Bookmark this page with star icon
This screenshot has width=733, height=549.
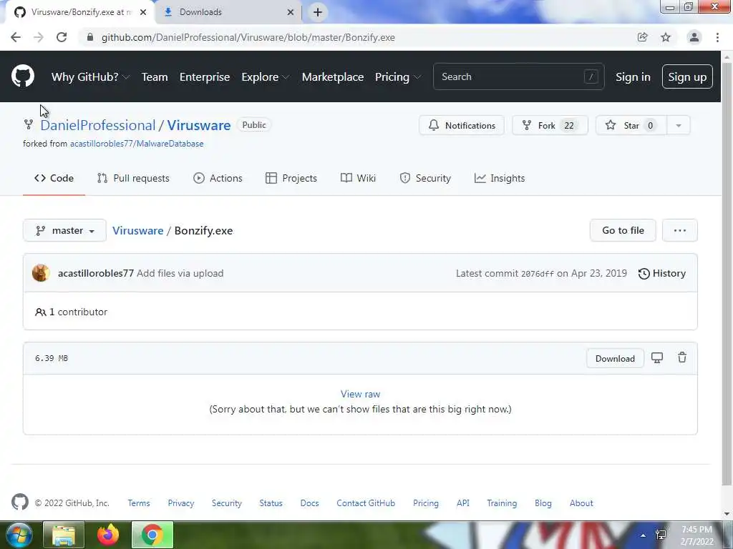(x=666, y=37)
